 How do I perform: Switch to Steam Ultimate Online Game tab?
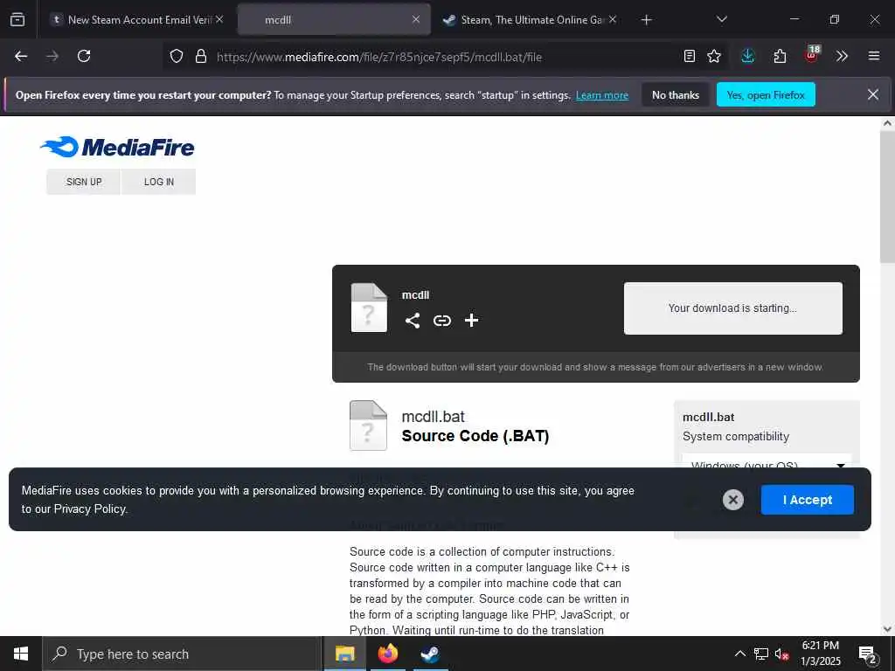tap(529, 19)
